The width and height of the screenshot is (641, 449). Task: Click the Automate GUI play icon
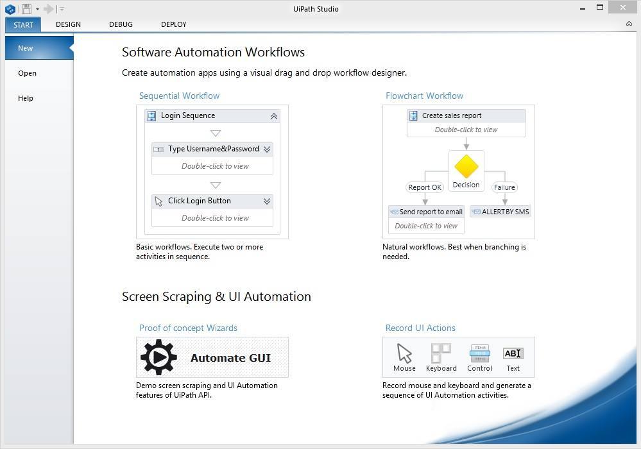point(158,357)
